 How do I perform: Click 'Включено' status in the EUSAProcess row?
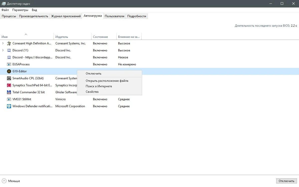point(100,64)
